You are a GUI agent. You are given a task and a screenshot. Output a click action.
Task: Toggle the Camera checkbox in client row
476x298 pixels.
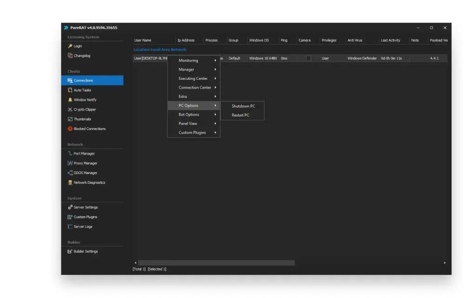[308, 58]
